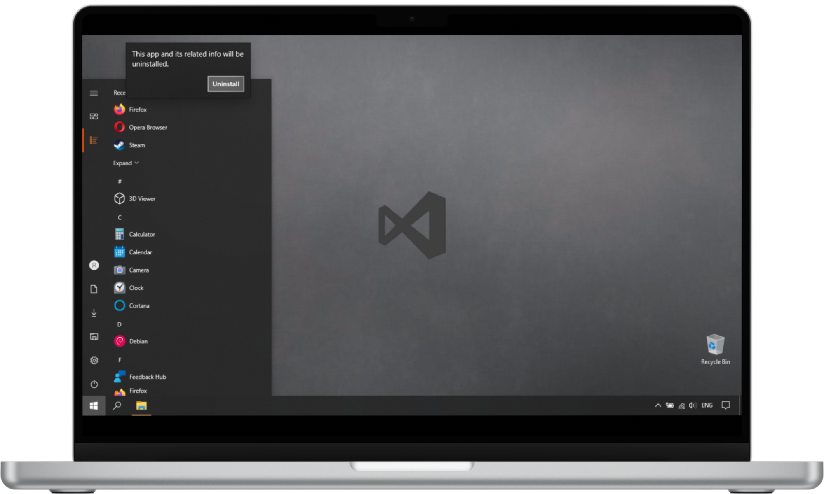Screen dimensions: 824x494
Task: Click the Power icon in Start
Action: (94, 384)
